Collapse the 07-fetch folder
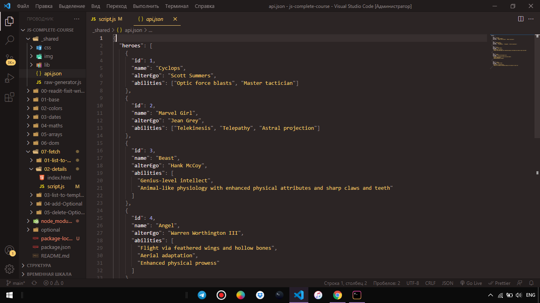The width and height of the screenshot is (540, 303). (51, 151)
